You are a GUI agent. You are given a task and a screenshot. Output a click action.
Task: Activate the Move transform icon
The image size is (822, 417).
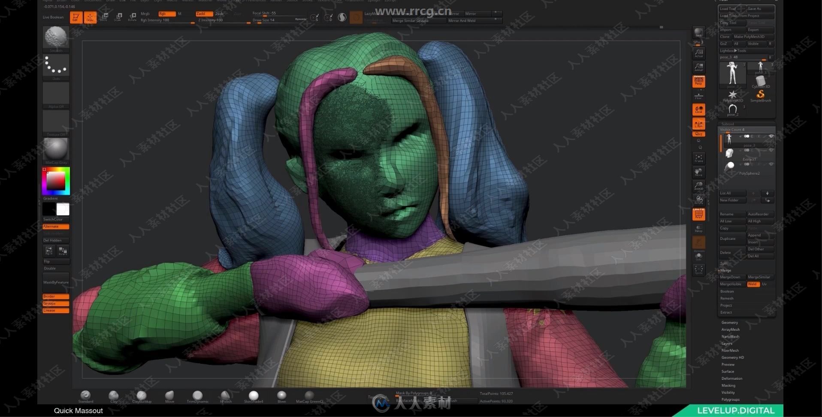pos(104,17)
